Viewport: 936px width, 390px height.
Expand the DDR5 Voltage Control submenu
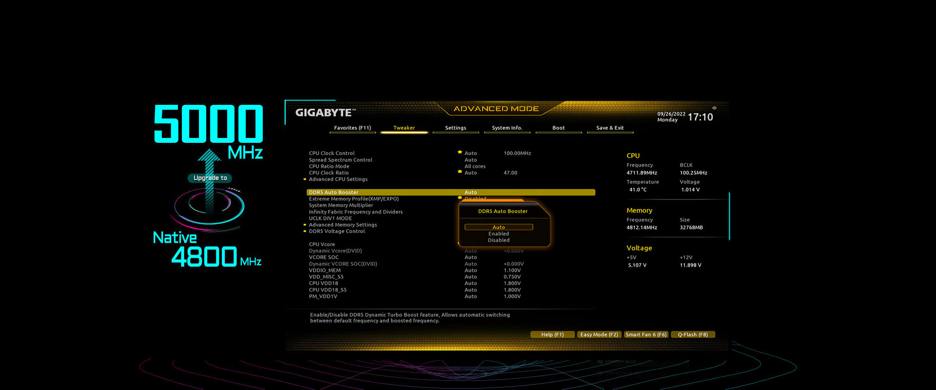click(337, 231)
